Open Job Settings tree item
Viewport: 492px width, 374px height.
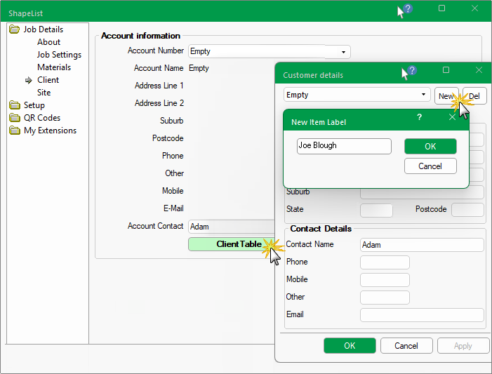tap(59, 55)
